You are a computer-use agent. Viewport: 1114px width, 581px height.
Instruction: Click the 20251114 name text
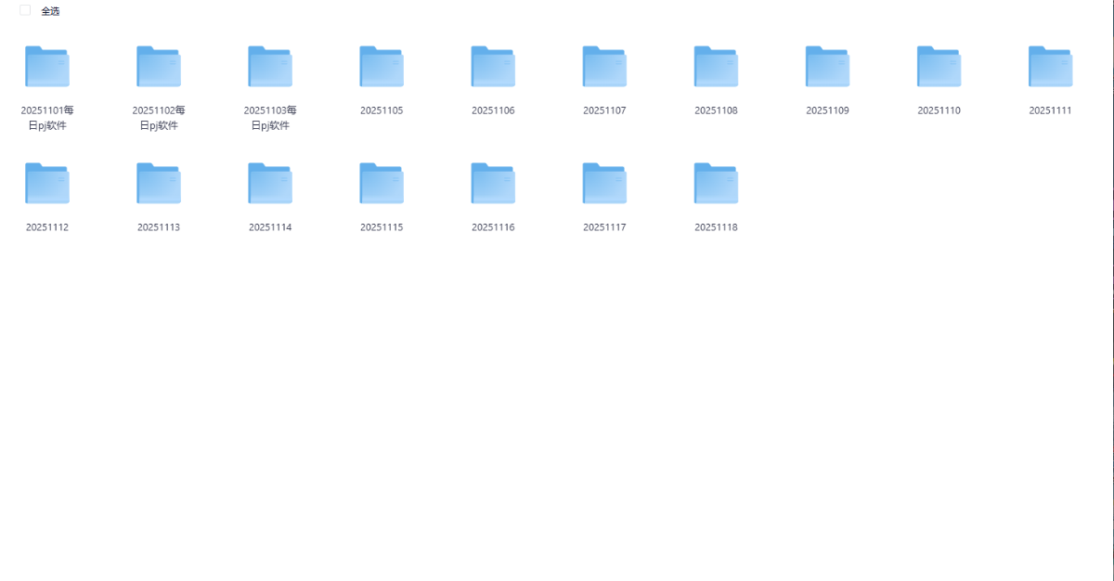point(270,227)
